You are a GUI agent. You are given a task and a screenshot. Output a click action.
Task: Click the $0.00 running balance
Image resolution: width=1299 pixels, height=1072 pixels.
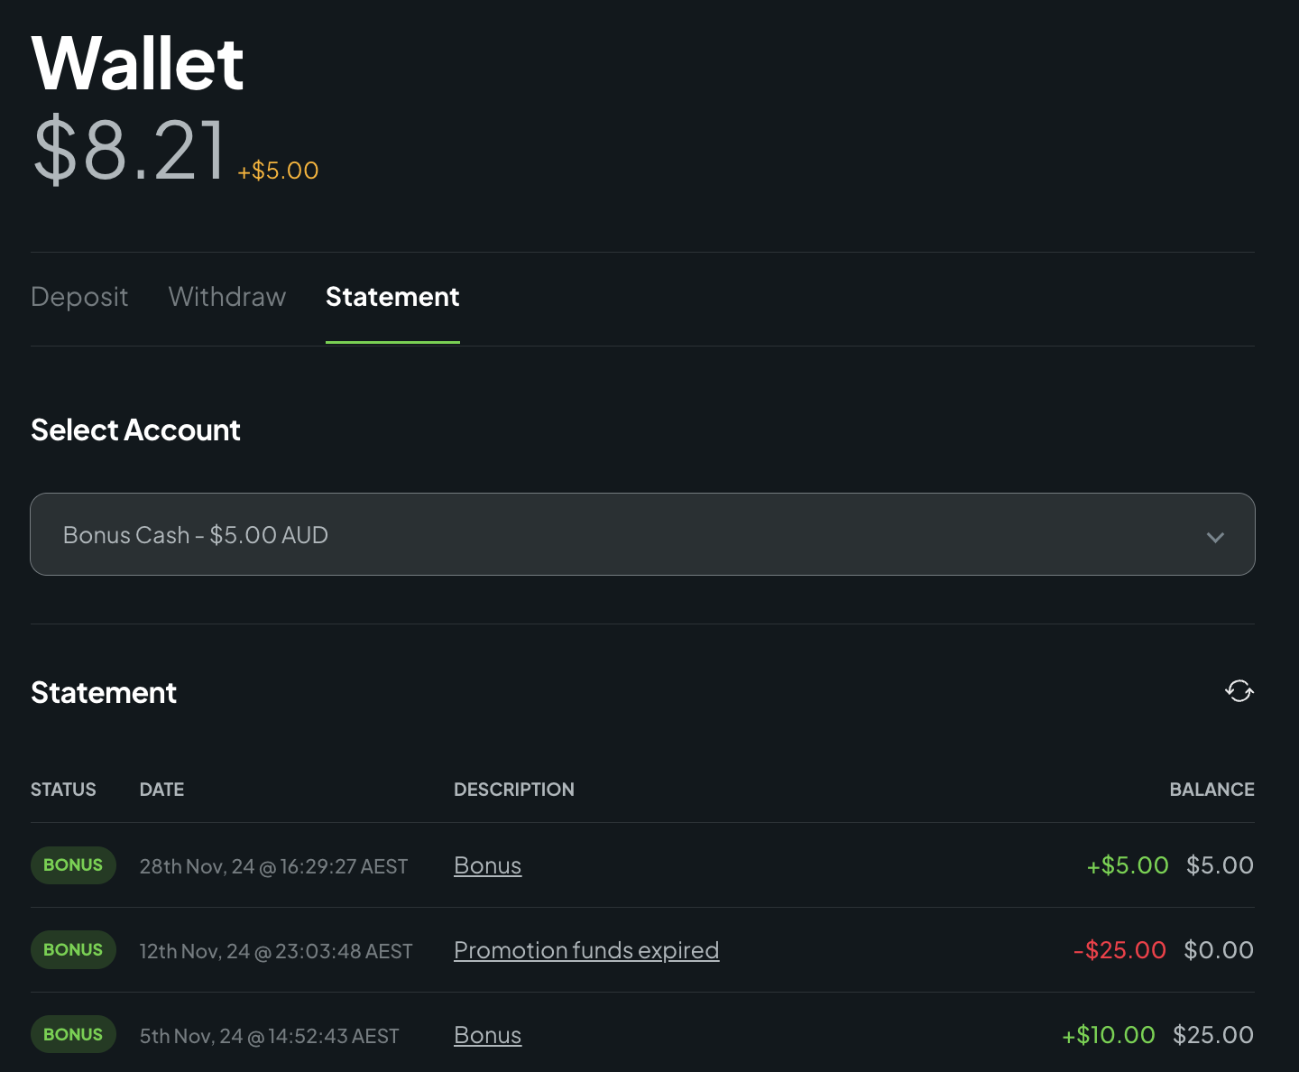click(1219, 950)
